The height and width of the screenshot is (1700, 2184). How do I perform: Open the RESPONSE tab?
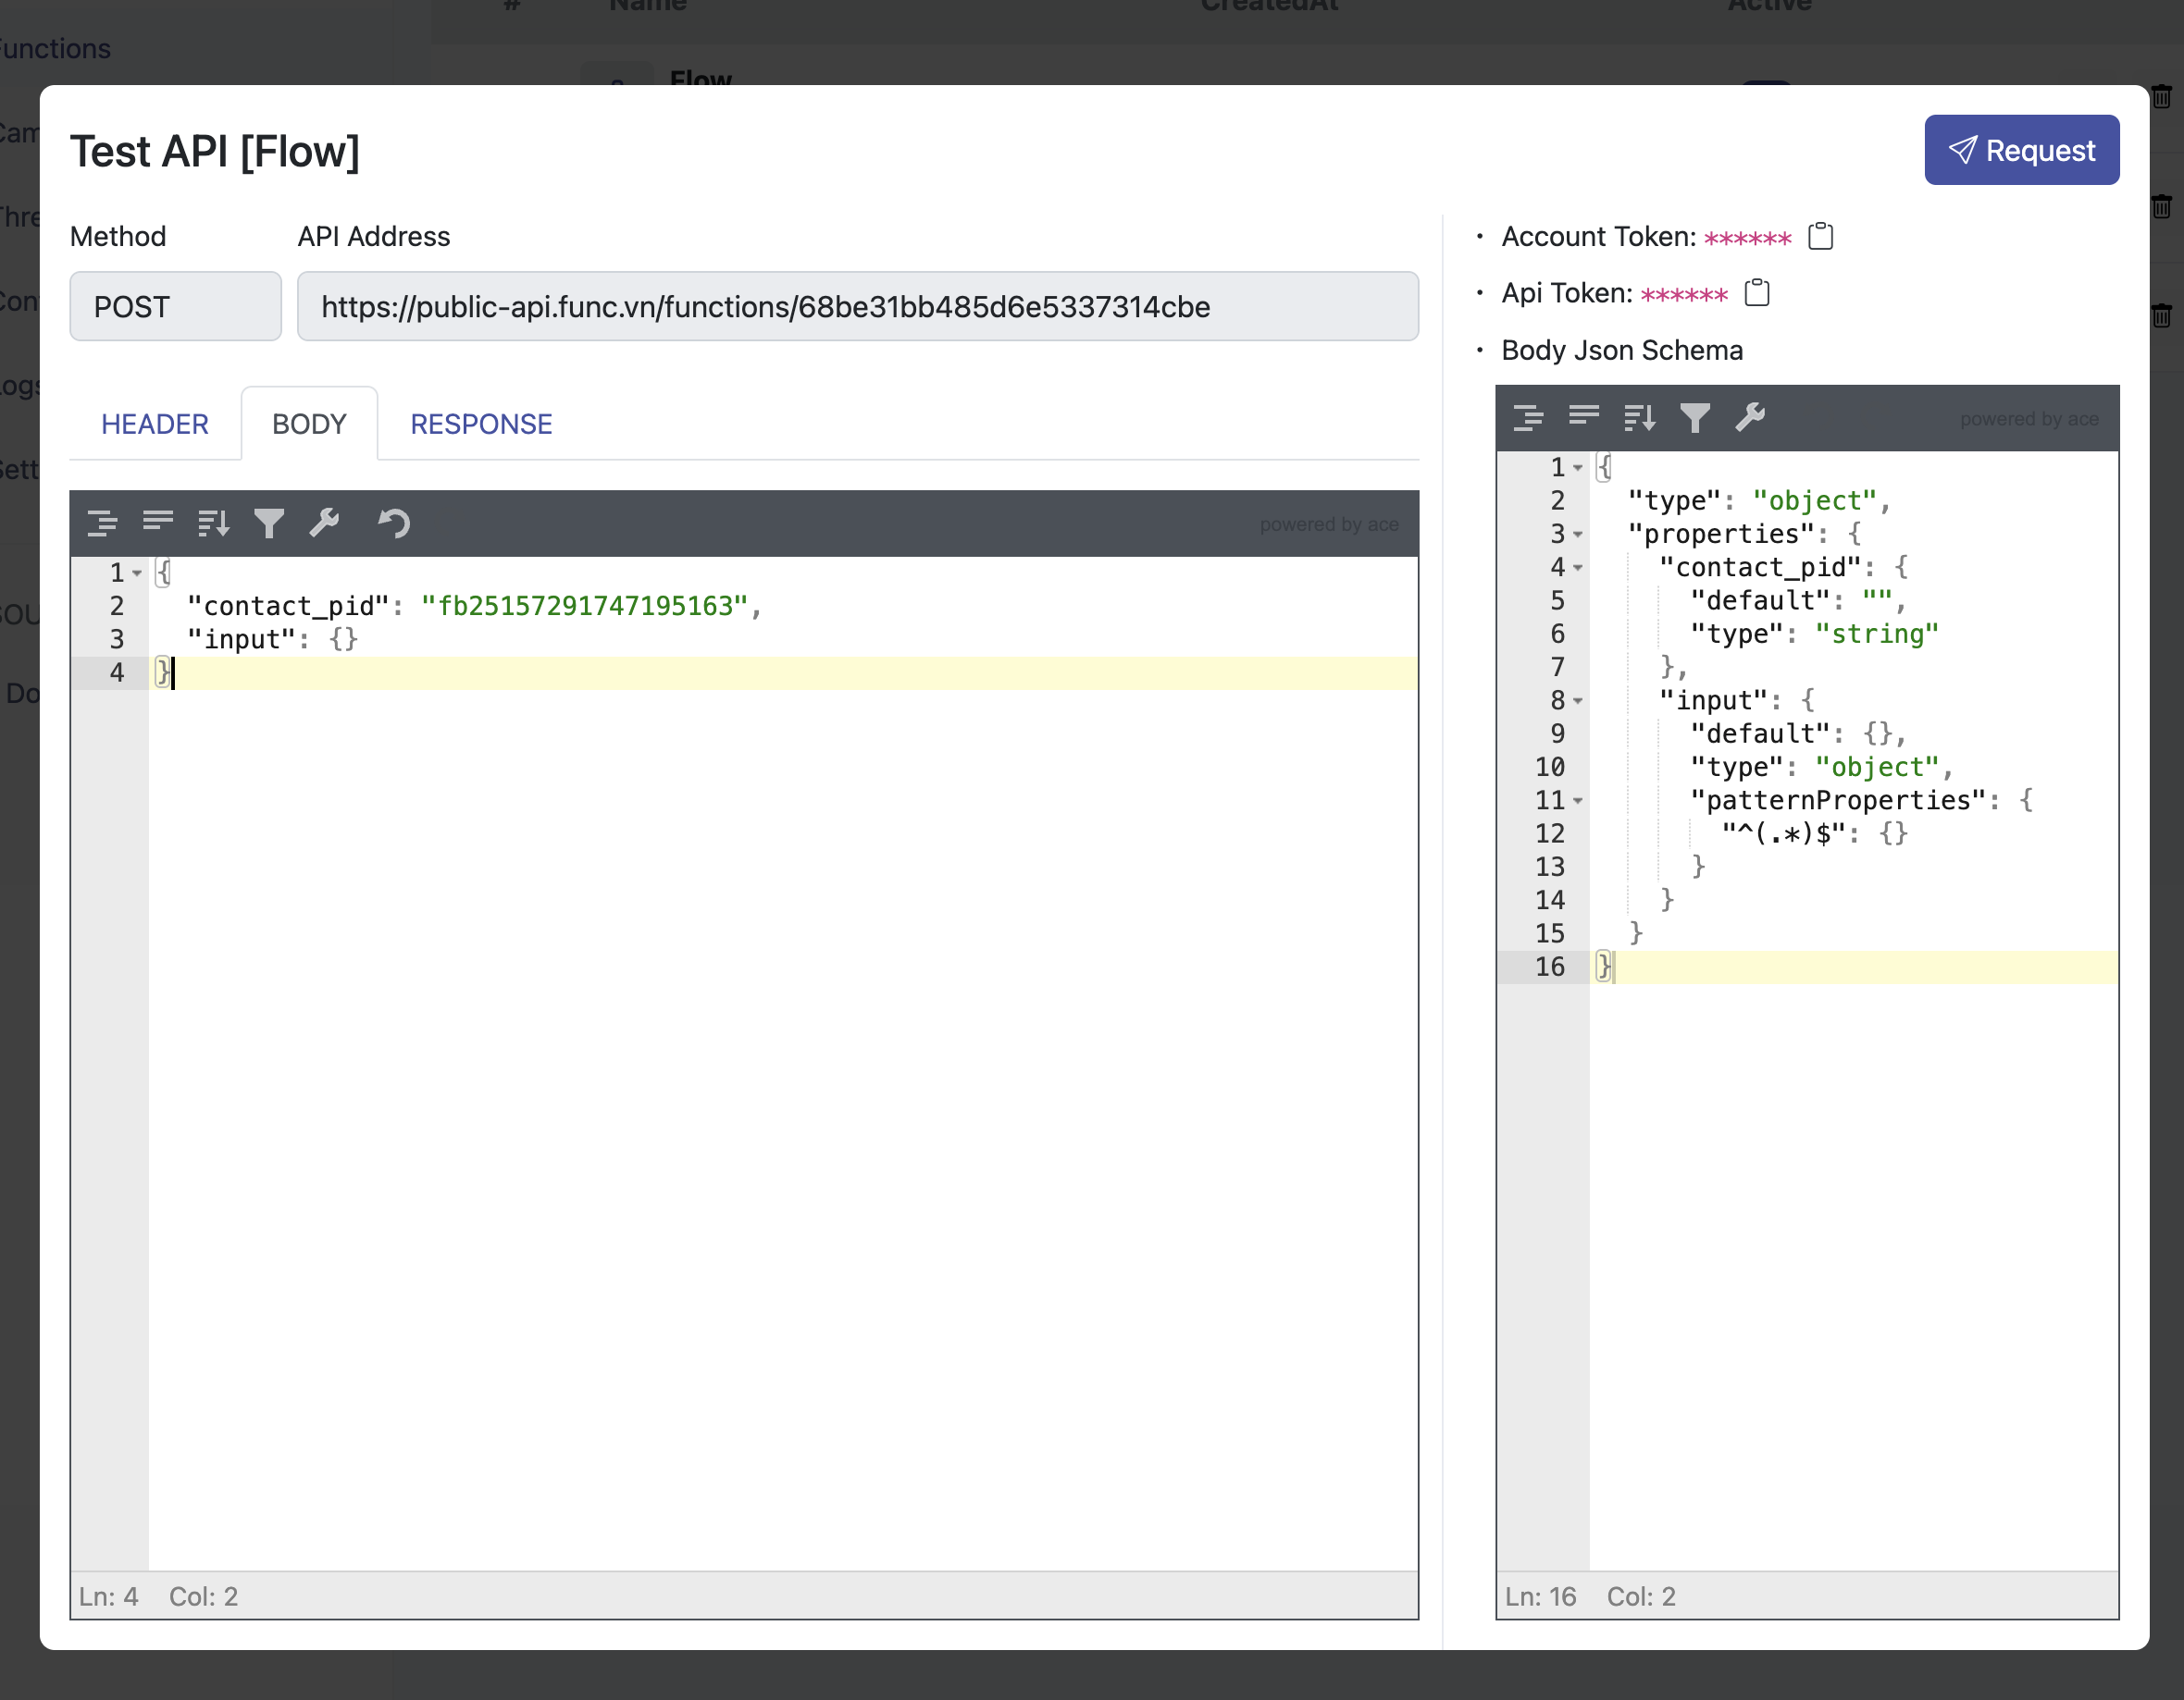tap(481, 424)
